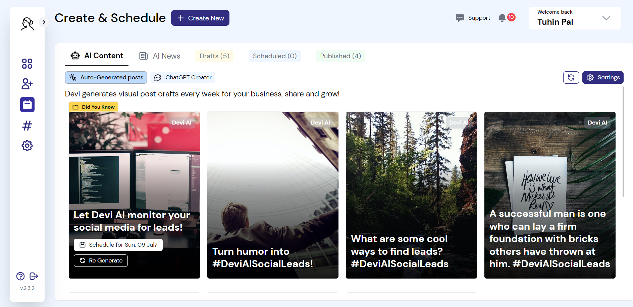Select the calendar schedule icon in the sidebar
The image size is (633, 307).
click(27, 105)
